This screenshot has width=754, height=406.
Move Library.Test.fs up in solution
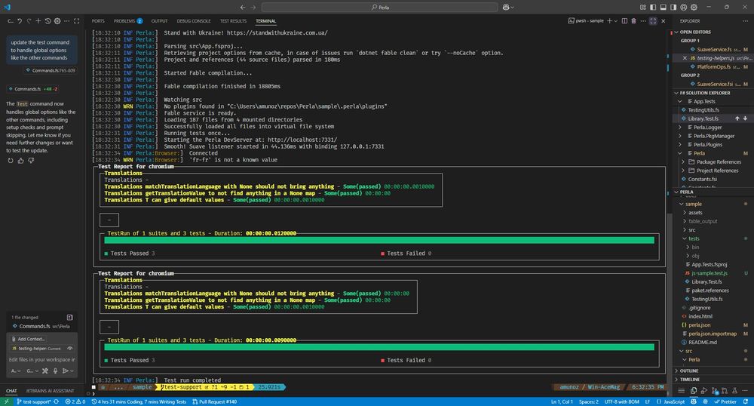point(737,118)
